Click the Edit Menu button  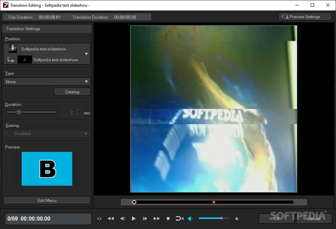click(47, 201)
